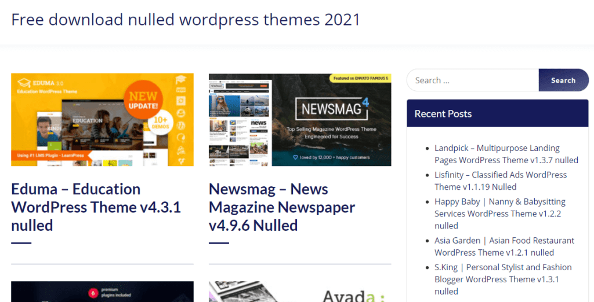This screenshot has height=302, width=594.
Task: Open Eduma Education WordPress Theme v4.3.1 post title
Action: 96,207
